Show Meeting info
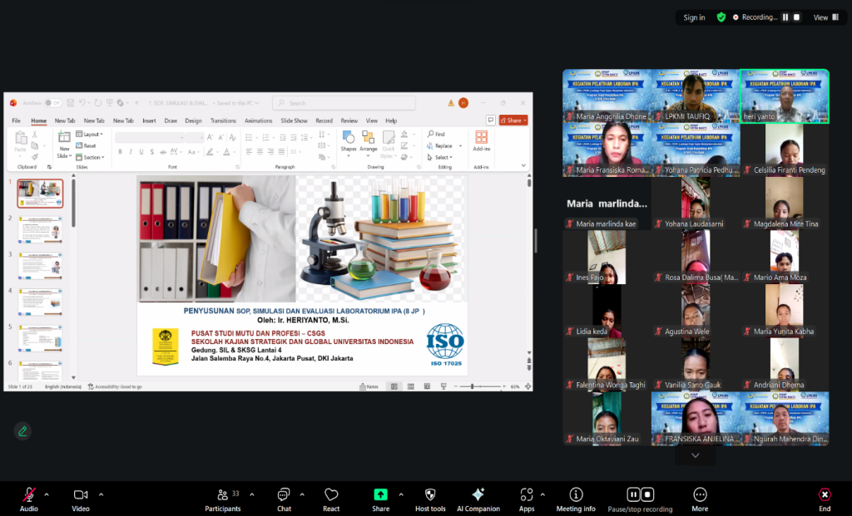 576,495
